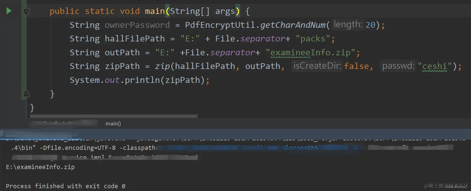Click E:\examineeInfo.zip console output
The image size is (471, 191).
coord(40,167)
